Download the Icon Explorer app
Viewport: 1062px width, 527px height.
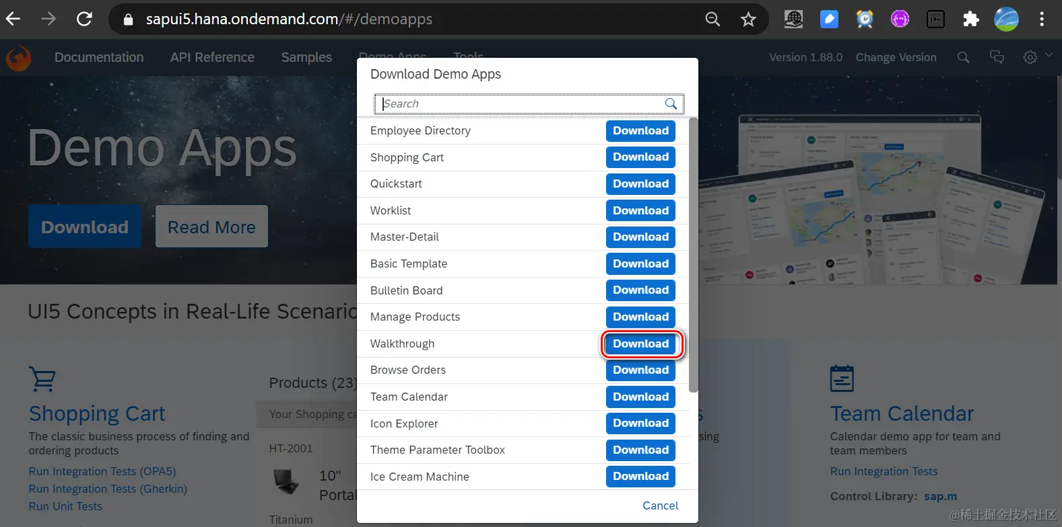(x=640, y=423)
